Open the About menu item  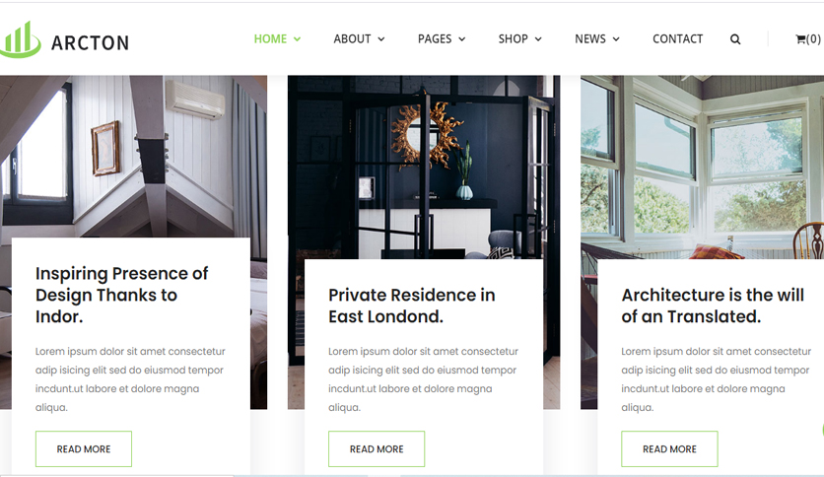point(352,38)
